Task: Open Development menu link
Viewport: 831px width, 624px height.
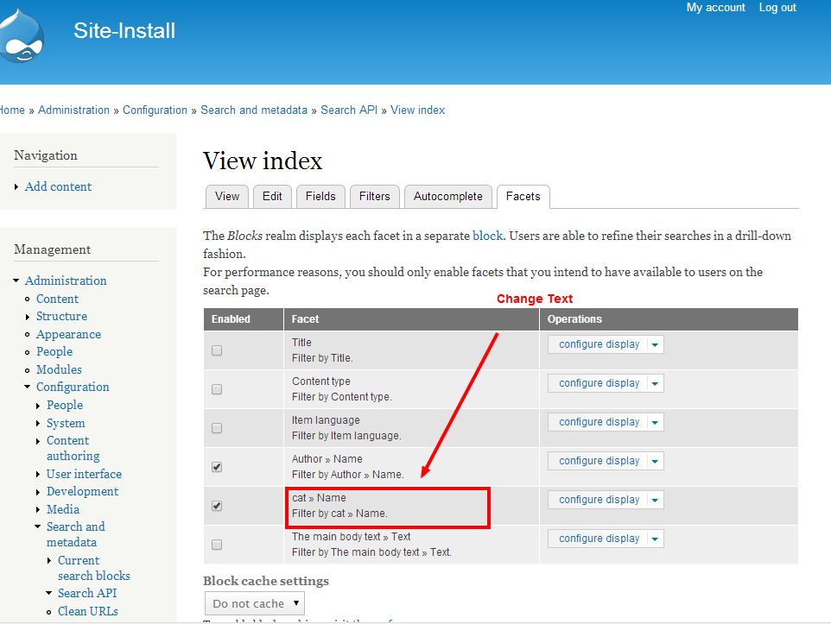Action: (82, 492)
